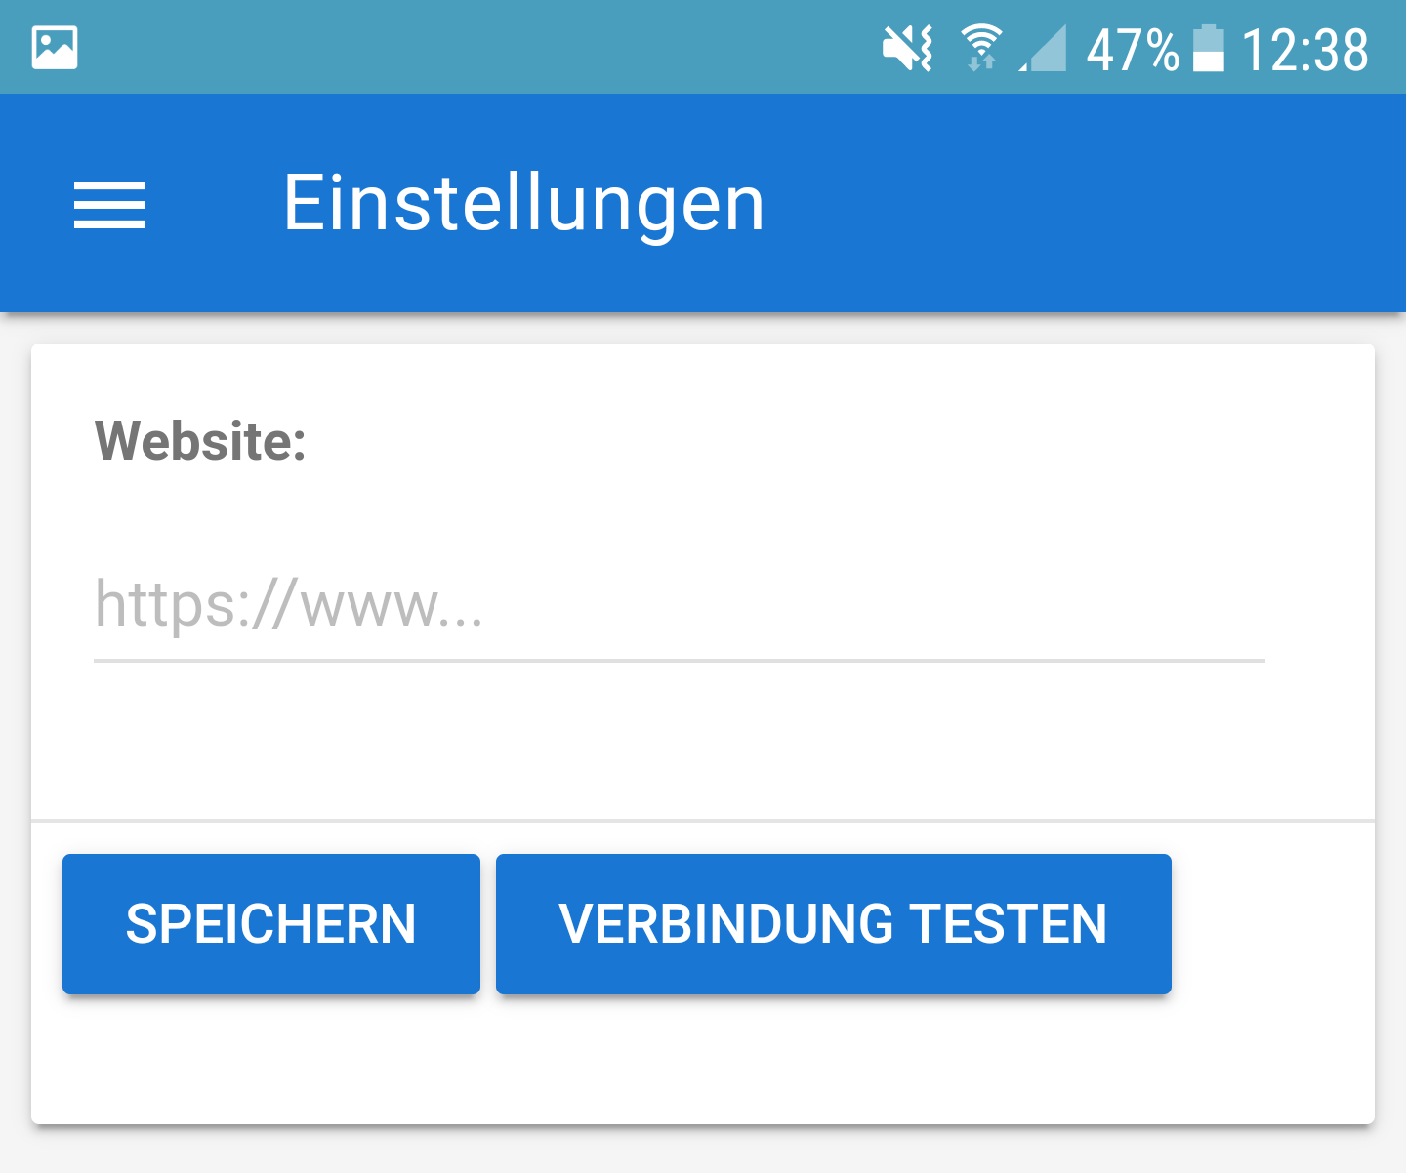This screenshot has width=1406, height=1173.
Task: Tap the muted sound status icon
Action: pos(908,48)
